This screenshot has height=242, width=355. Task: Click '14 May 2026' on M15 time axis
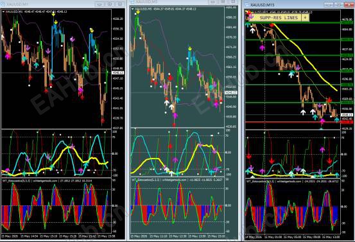253,237
